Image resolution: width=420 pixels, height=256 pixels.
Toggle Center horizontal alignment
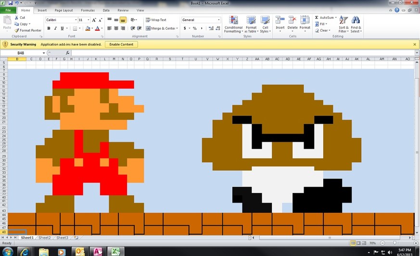point(116,28)
